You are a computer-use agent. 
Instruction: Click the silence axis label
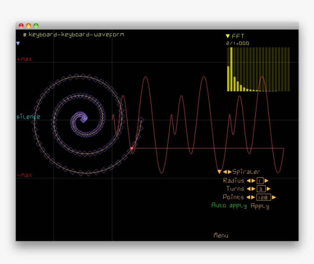point(28,116)
